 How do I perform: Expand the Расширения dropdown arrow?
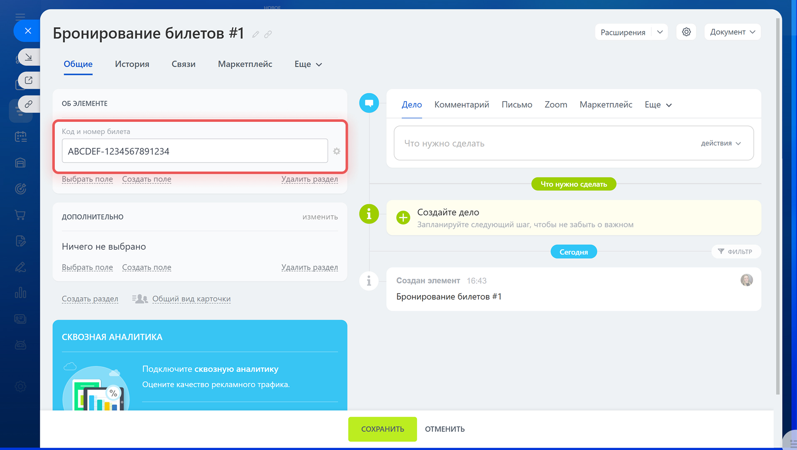(x=660, y=32)
